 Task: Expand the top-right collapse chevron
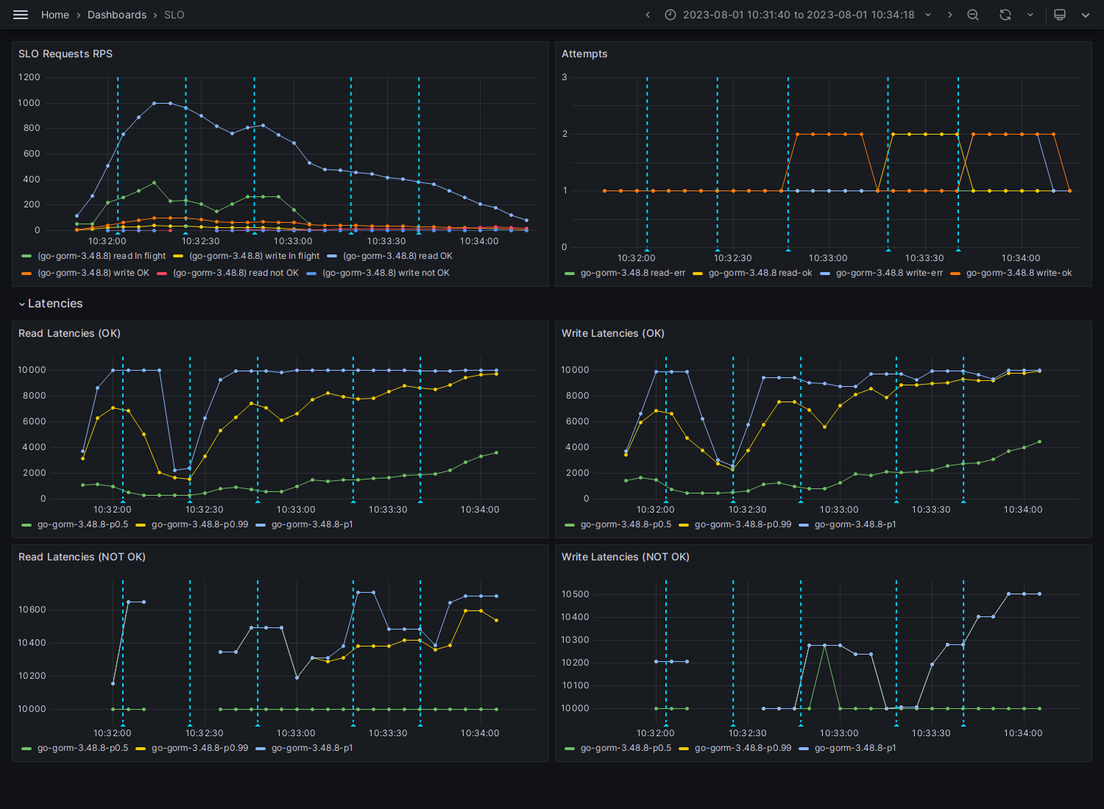pos(1086,15)
